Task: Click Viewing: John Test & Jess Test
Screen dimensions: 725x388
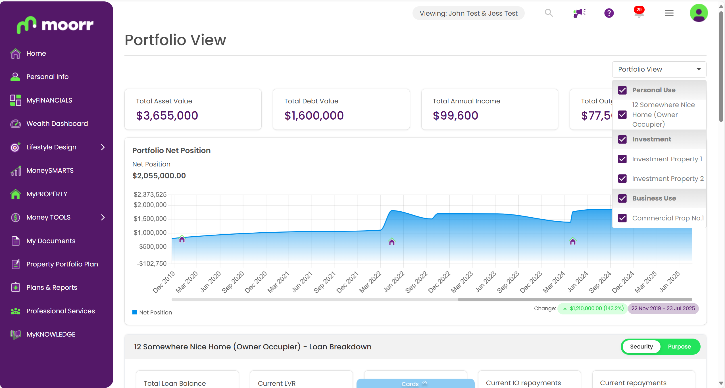Action: [x=468, y=13]
